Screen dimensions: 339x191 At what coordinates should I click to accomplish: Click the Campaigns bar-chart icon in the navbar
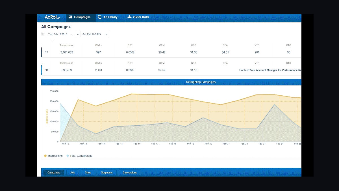coord(70,17)
